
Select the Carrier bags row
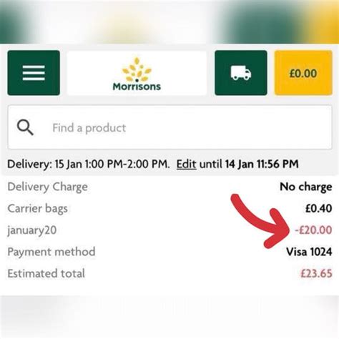click(x=169, y=208)
